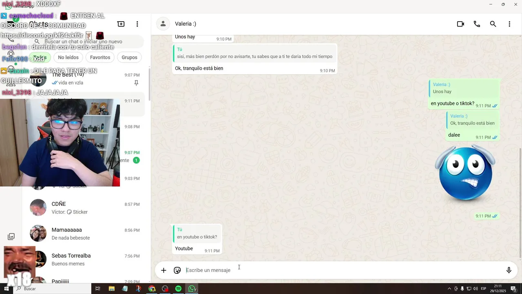The width and height of the screenshot is (522, 294).
Task: Open OBS recording app on taskbar
Action: [x=165, y=289]
